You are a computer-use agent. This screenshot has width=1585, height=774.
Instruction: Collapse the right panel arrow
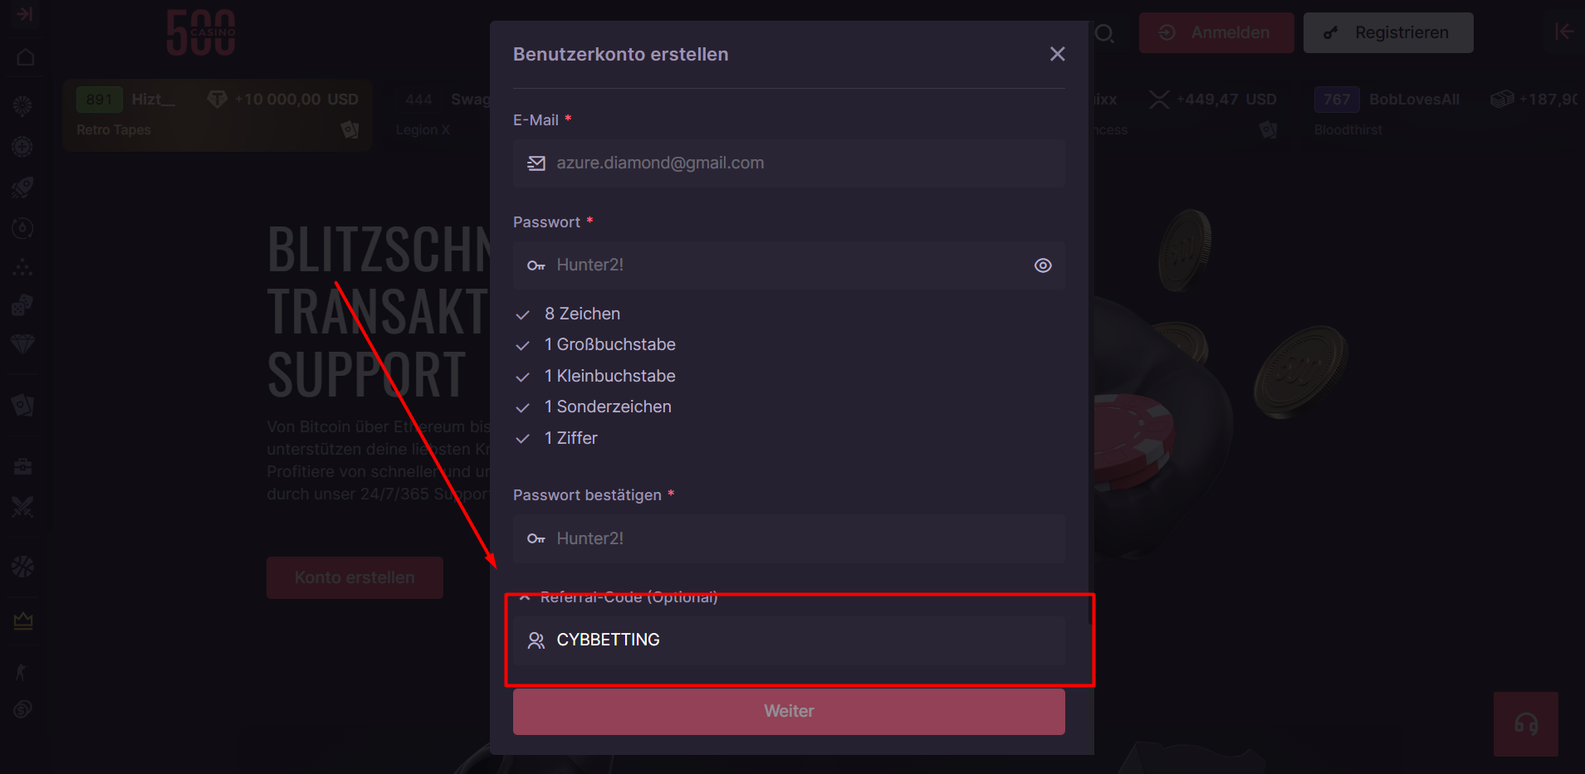[1564, 32]
